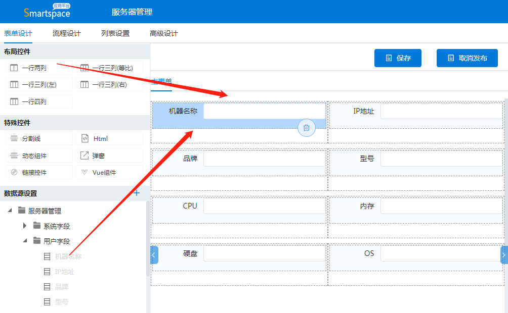Select the 一行三列(左) layout control
This screenshot has height=313, width=508.
point(39,84)
